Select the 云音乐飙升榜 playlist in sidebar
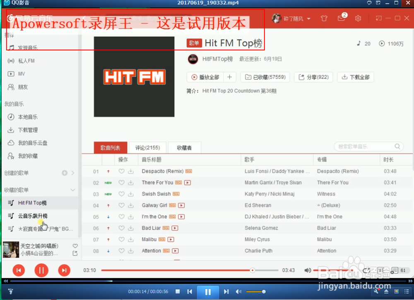 tap(40, 216)
